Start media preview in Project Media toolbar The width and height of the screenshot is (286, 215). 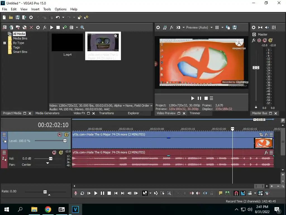(52, 27)
